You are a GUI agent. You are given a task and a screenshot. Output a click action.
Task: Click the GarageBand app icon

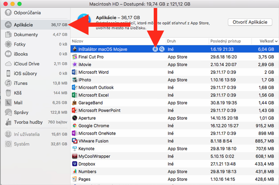pos(74,103)
